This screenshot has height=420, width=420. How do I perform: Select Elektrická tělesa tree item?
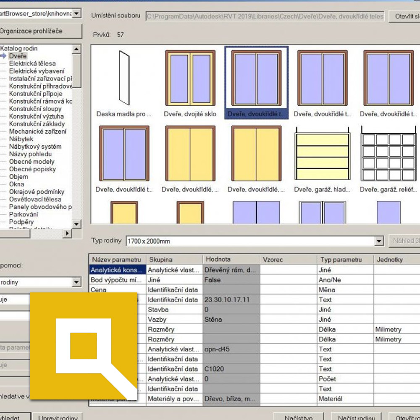coord(32,63)
